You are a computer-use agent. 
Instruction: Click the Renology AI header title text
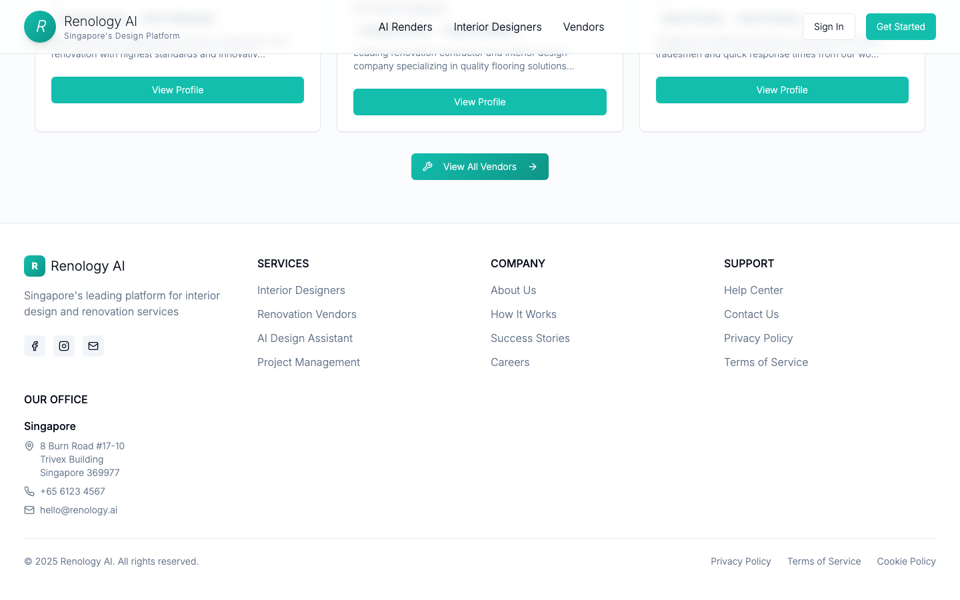coord(101,21)
